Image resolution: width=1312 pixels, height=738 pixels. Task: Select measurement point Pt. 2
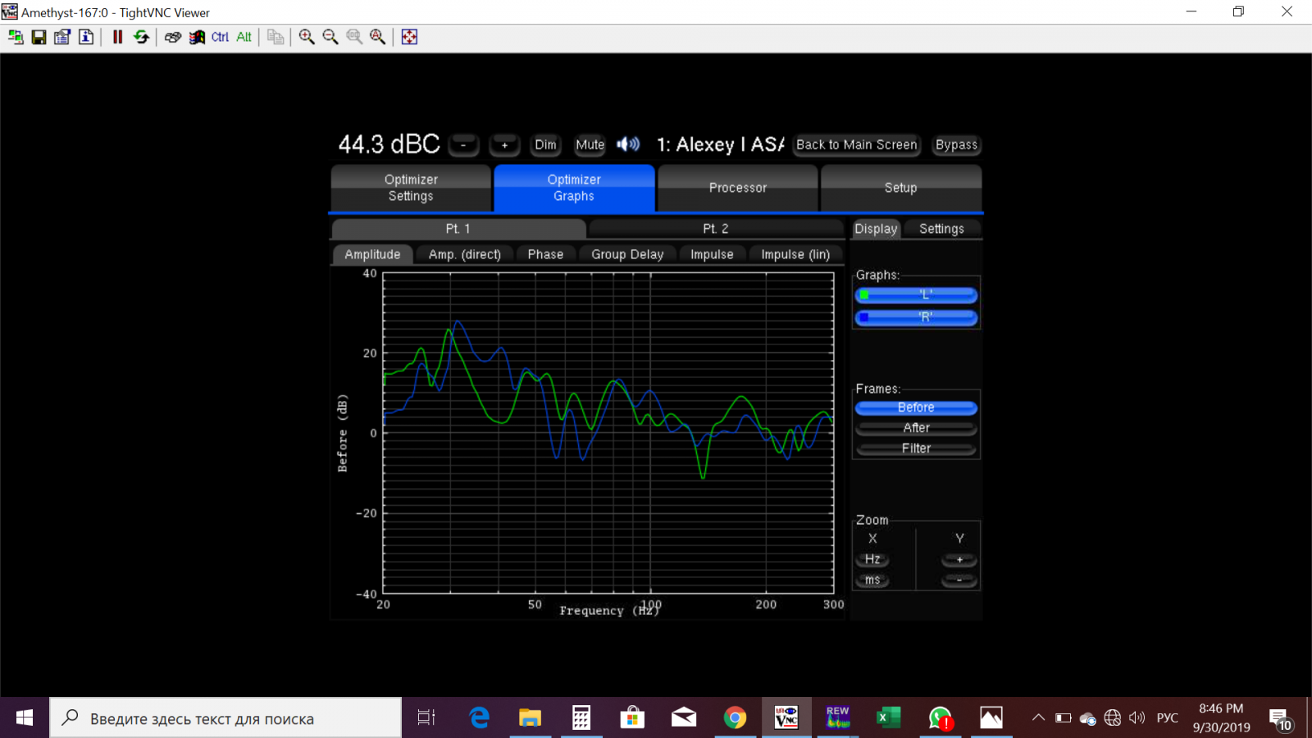[716, 229]
